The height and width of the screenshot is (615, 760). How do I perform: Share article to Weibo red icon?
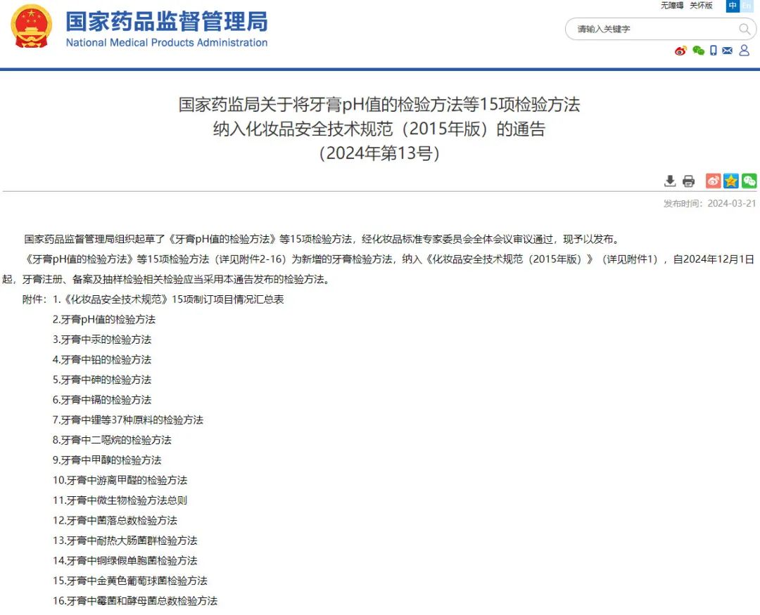713,181
